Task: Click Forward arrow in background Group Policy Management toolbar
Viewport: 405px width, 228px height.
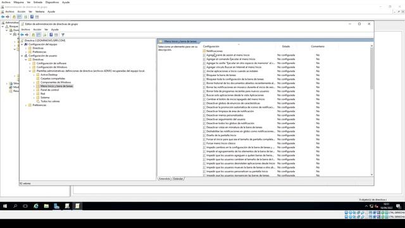Action: [x=8, y=17]
